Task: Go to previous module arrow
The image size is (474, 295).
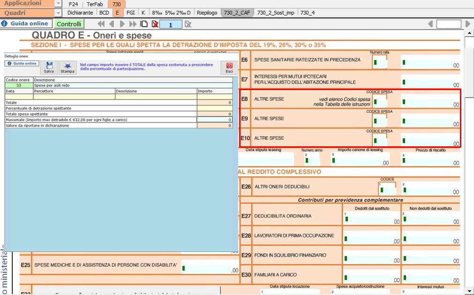Action: coord(112,24)
